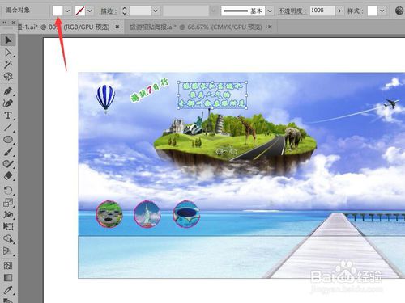Select the Ellipse tool
Viewport: 405px width, 303px height.
pos(8,139)
